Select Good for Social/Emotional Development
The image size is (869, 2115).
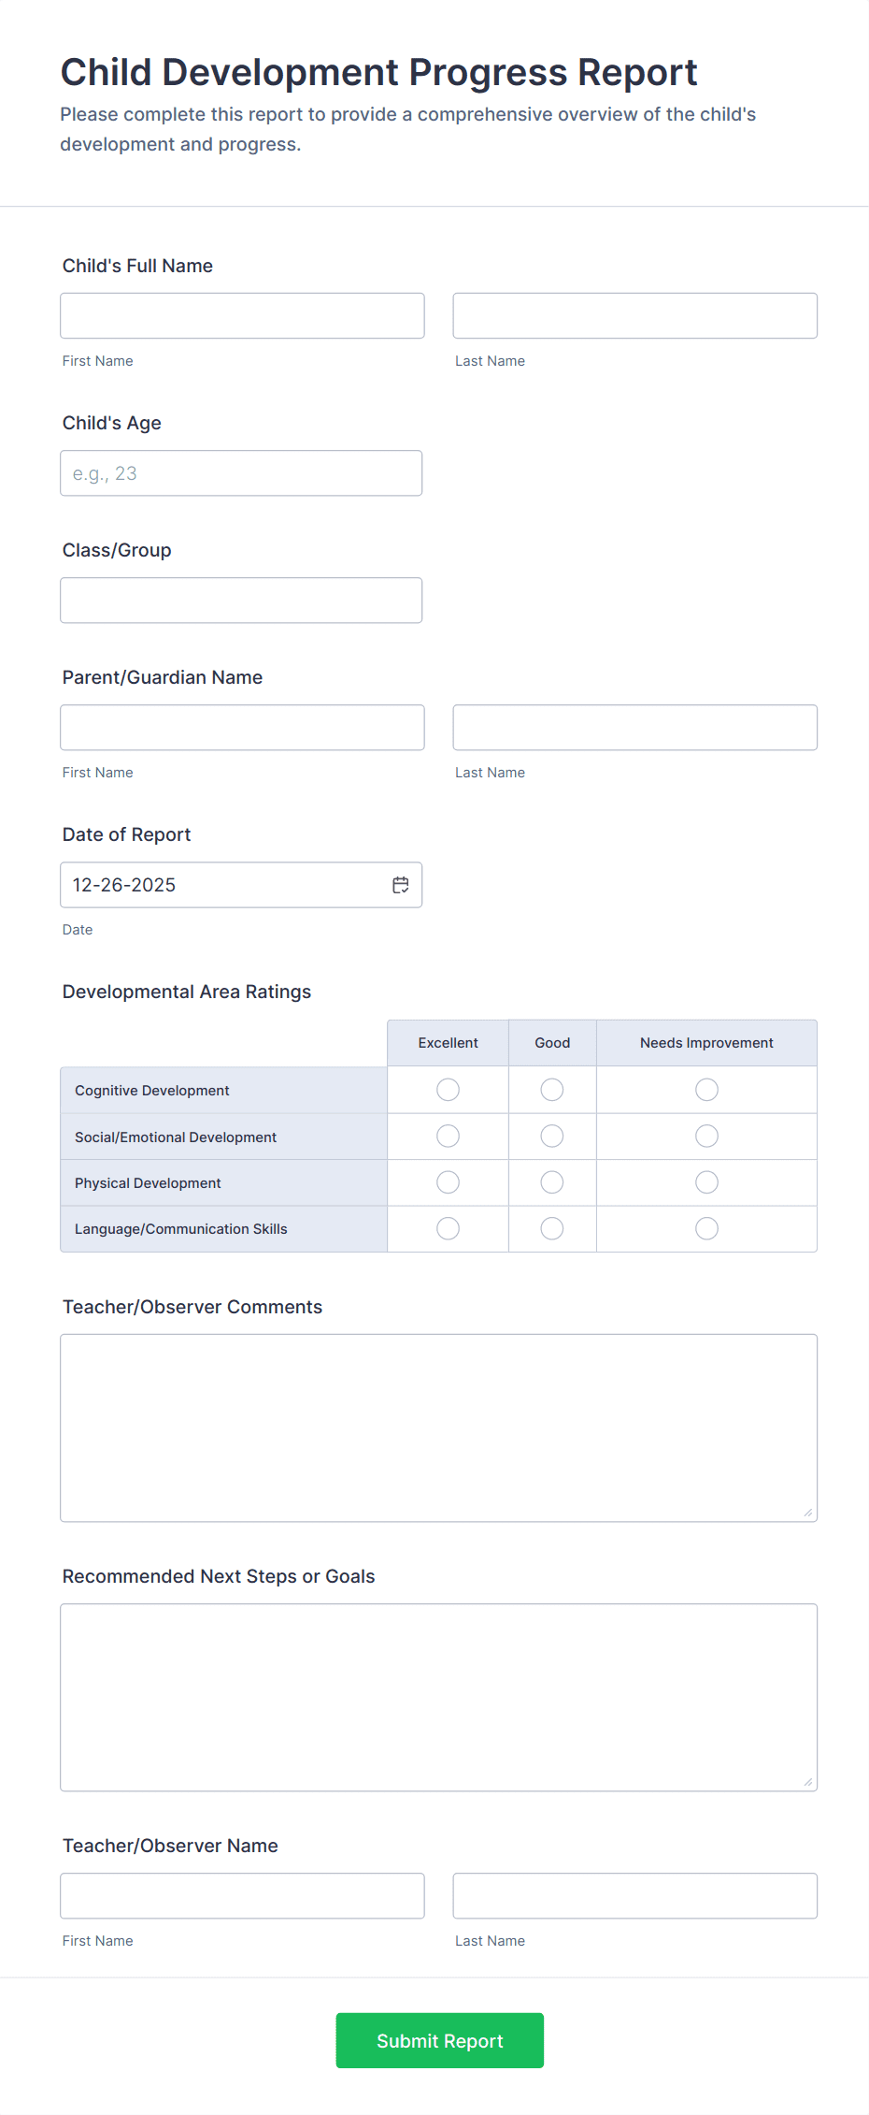pyautogui.click(x=551, y=1136)
